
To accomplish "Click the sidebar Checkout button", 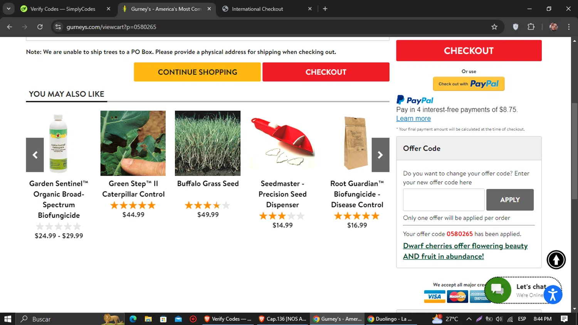I will (469, 51).
